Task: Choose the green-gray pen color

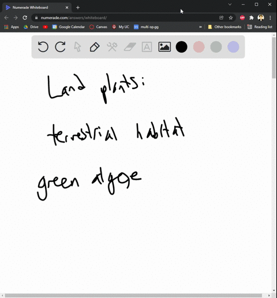Action: coord(216,47)
